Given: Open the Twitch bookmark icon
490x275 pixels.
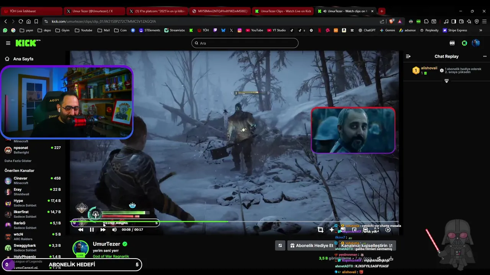Looking at the screenshot, I should 215,30.
